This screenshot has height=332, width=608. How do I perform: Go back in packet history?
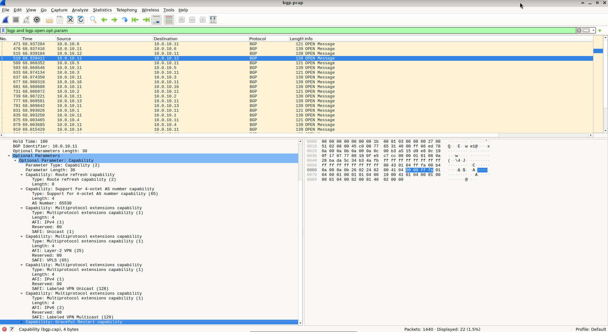(x=104, y=20)
